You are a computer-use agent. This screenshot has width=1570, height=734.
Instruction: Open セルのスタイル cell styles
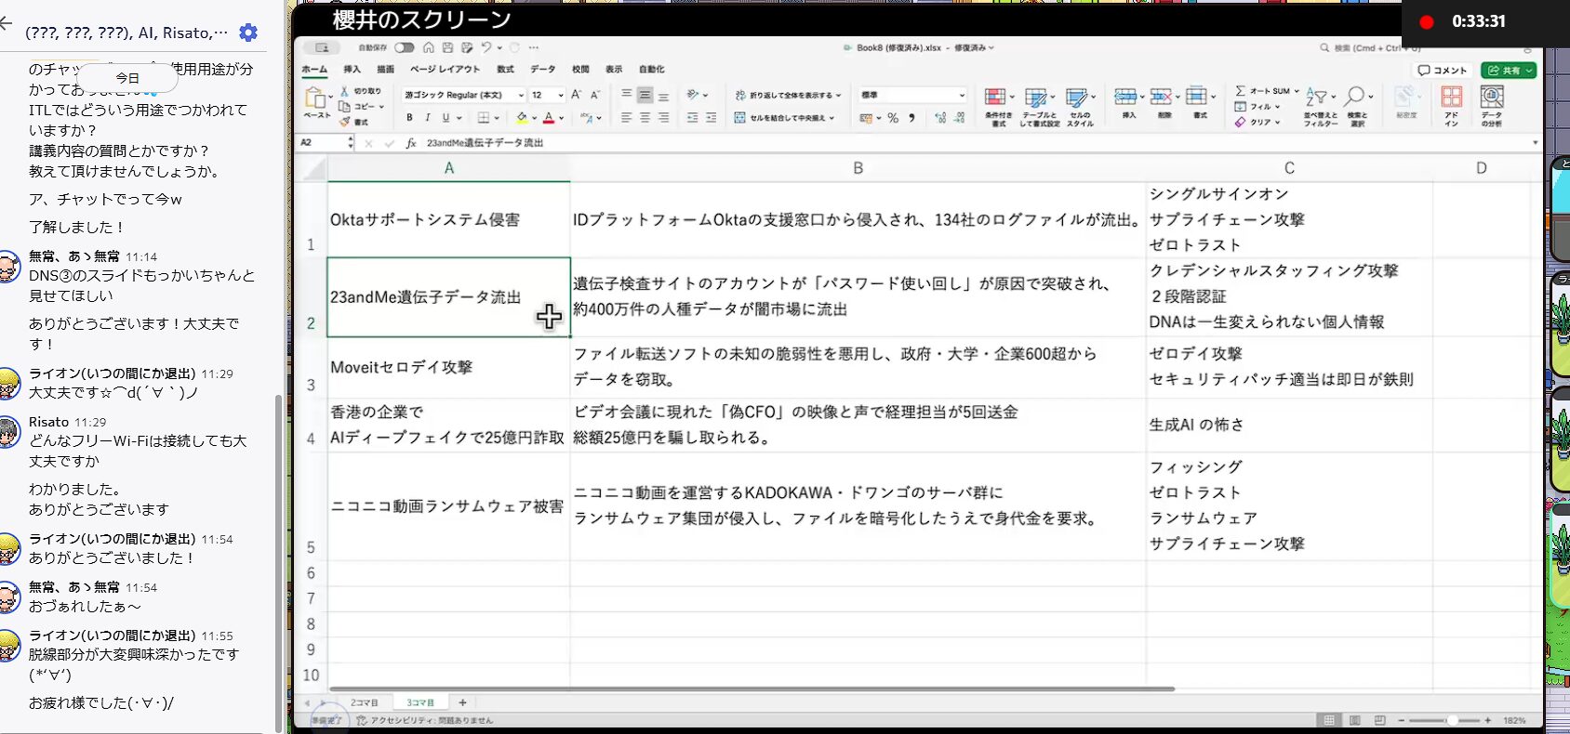pos(1080,107)
